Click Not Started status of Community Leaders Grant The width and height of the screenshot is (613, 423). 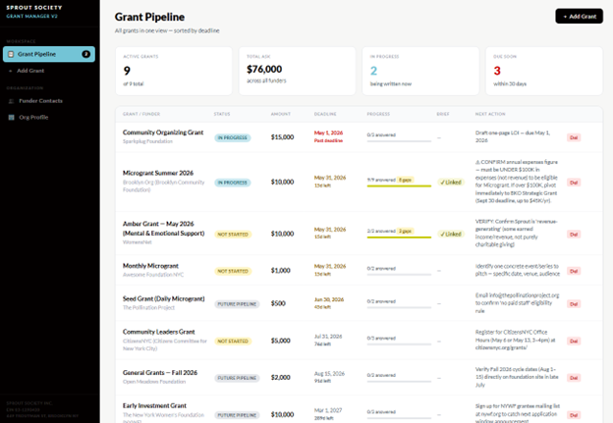[x=233, y=341]
